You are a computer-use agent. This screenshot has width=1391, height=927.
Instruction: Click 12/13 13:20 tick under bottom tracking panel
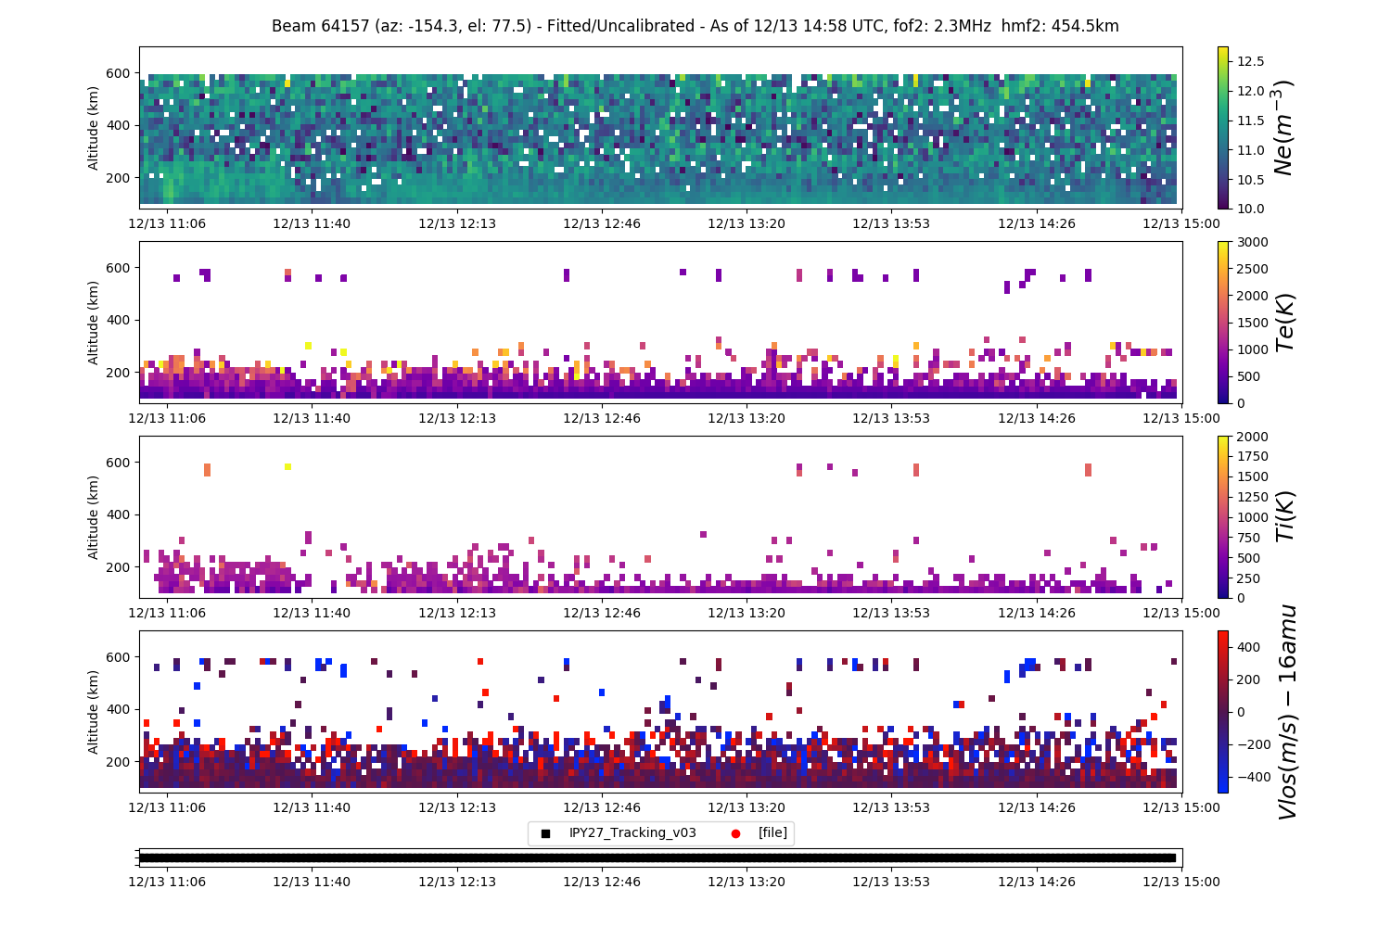pos(747,882)
